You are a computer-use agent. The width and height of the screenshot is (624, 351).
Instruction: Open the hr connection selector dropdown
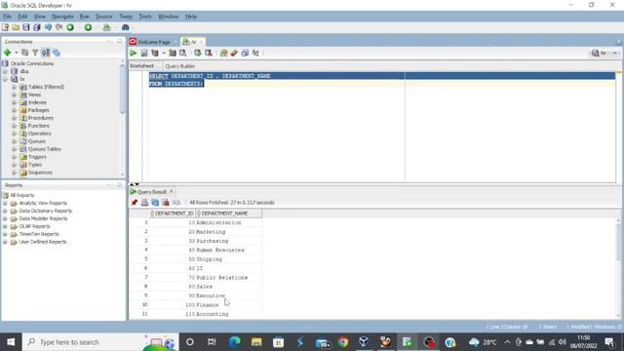coord(604,53)
